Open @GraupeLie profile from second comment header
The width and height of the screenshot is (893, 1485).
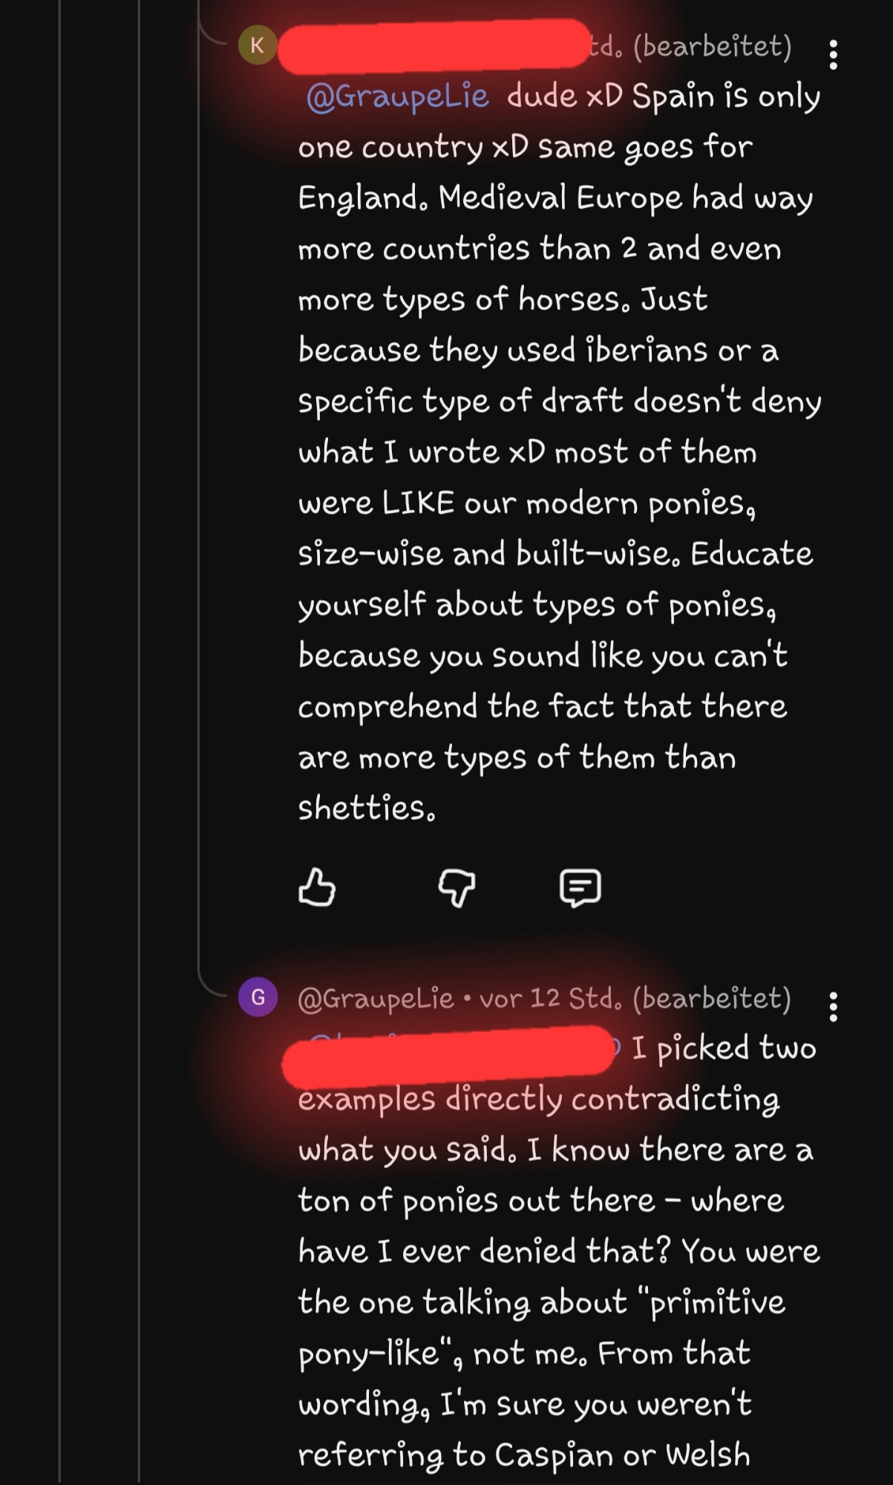(376, 998)
